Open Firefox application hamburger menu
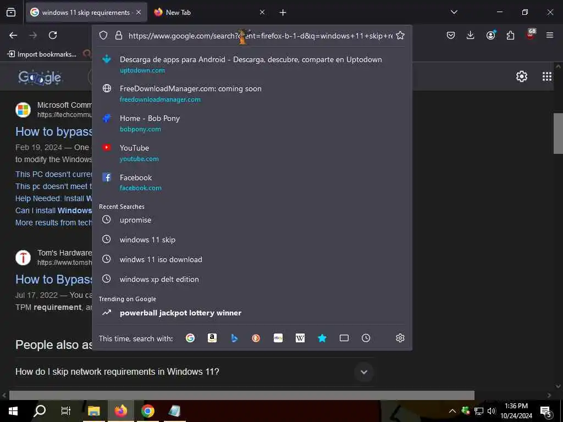563x422 pixels. pos(550,35)
